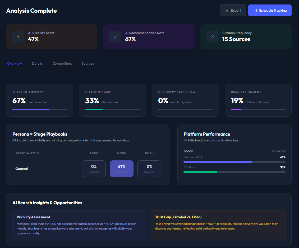Click the Brand Alignment 19% value
This screenshot has width=299, height=248.
[237, 101]
